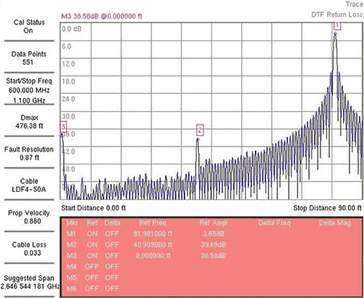Click the M3 38.58dB marker readout

pyautogui.click(x=101, y=16)
